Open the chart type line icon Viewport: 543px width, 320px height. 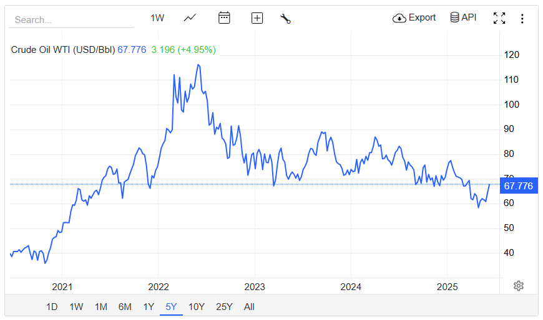[190, 18]
